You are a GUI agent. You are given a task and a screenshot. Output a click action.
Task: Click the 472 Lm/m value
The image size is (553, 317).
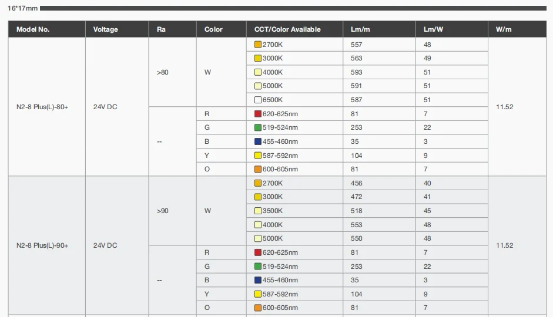(x=356, y=197)
